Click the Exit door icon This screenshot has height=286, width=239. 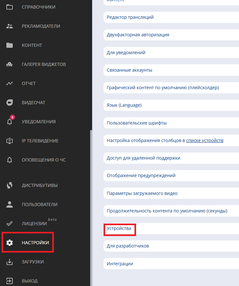10,281
